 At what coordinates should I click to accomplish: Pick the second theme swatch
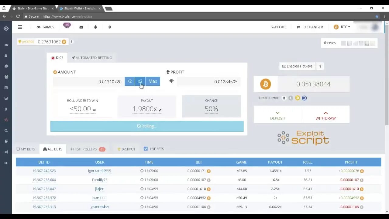(349, 43)
